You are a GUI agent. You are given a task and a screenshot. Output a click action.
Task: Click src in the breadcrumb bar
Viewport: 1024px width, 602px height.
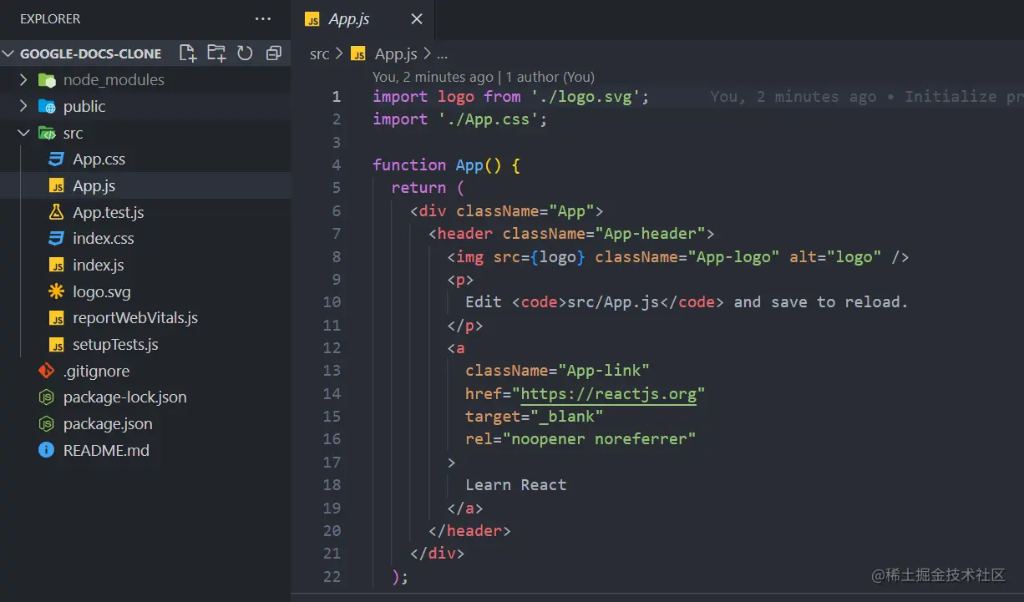tap(319, 53)
